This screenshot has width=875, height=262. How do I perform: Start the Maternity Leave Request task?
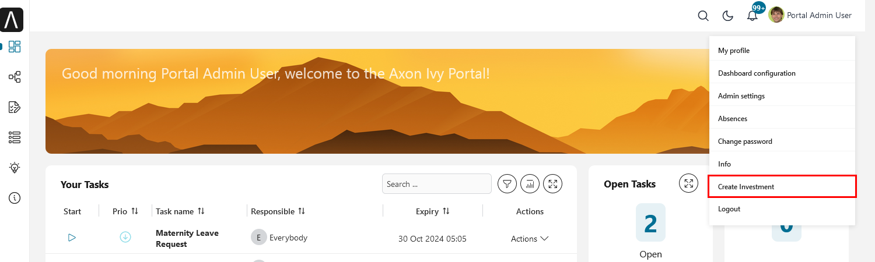point(72,238)
